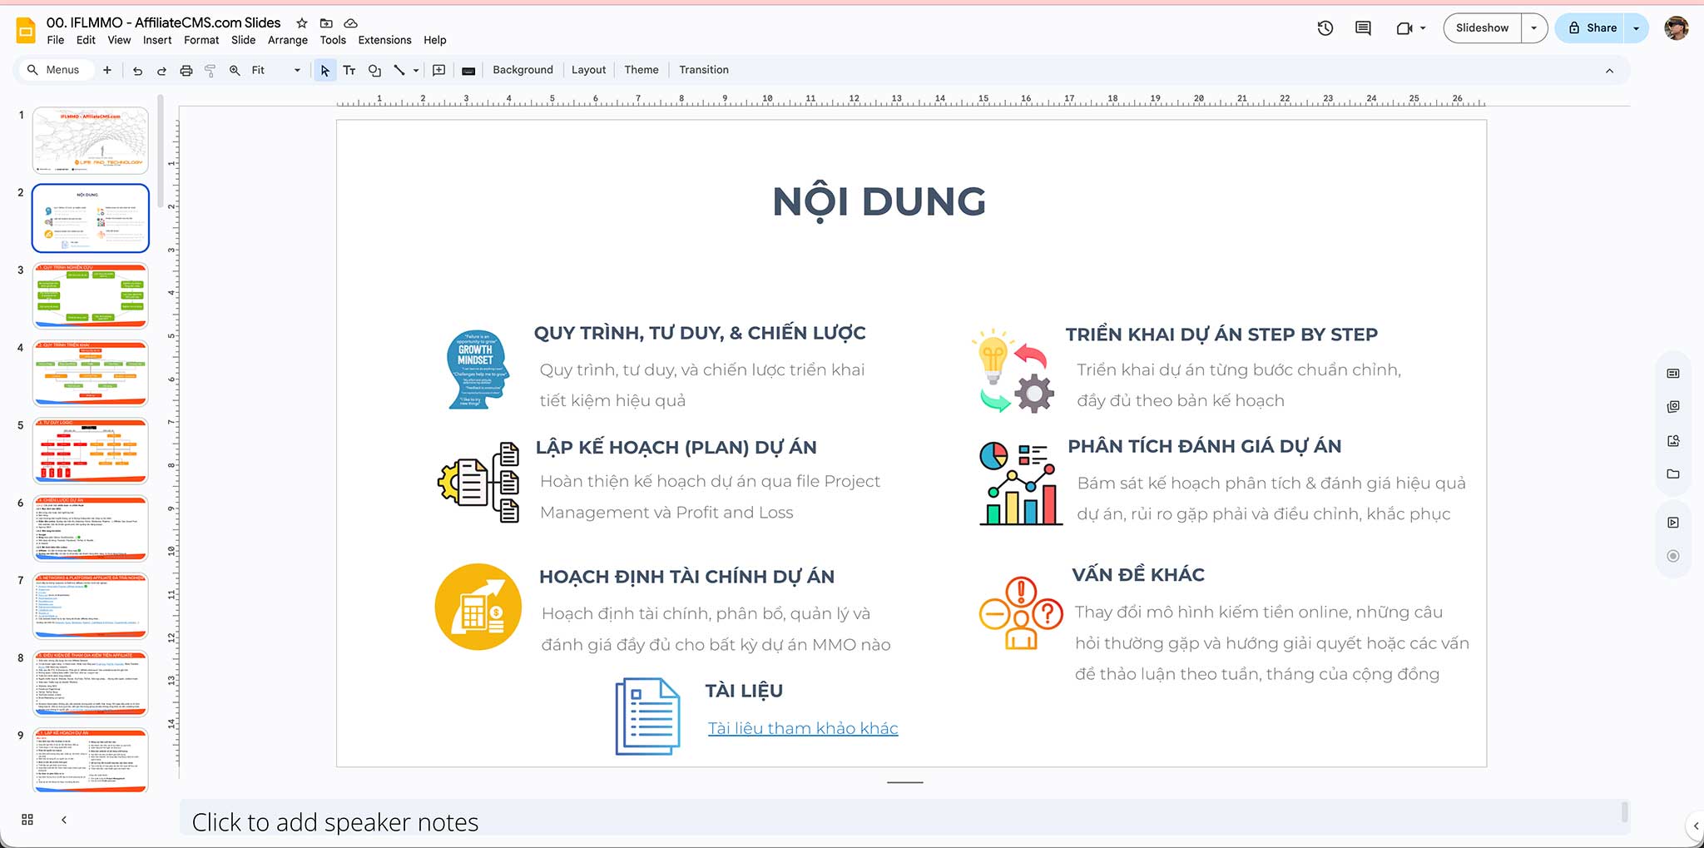Expand Slideshow options arrow
The image size is (1704, 848).
[x=1533, y=28]
